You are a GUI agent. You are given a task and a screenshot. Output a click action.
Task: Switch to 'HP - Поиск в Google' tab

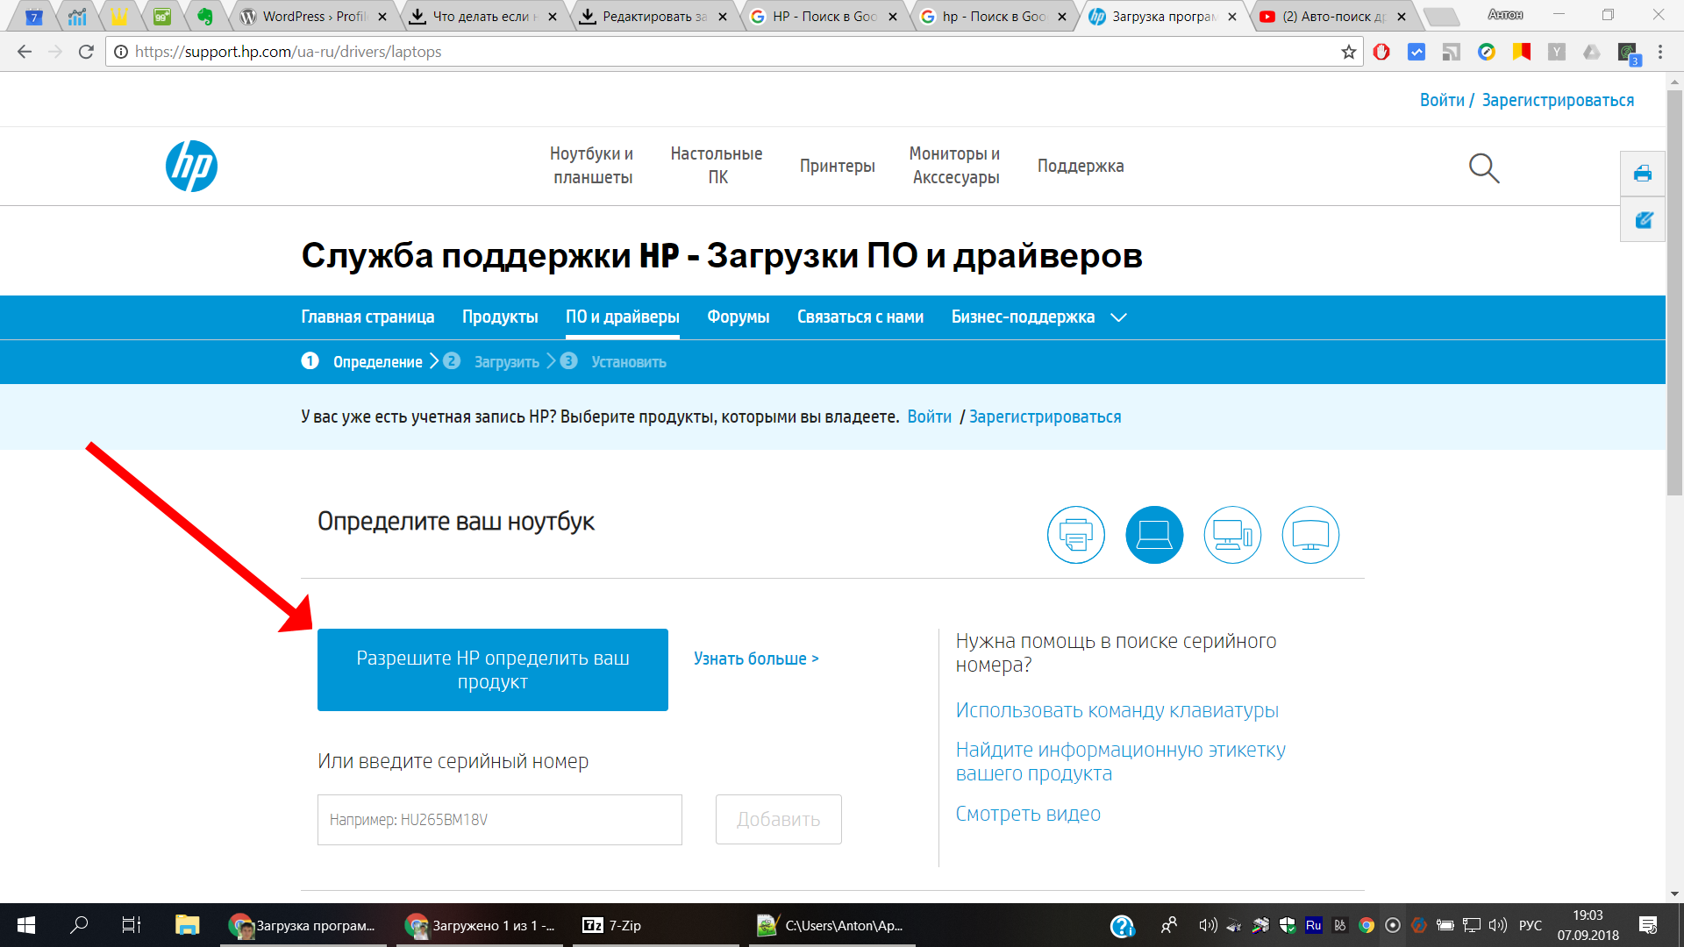824,17
